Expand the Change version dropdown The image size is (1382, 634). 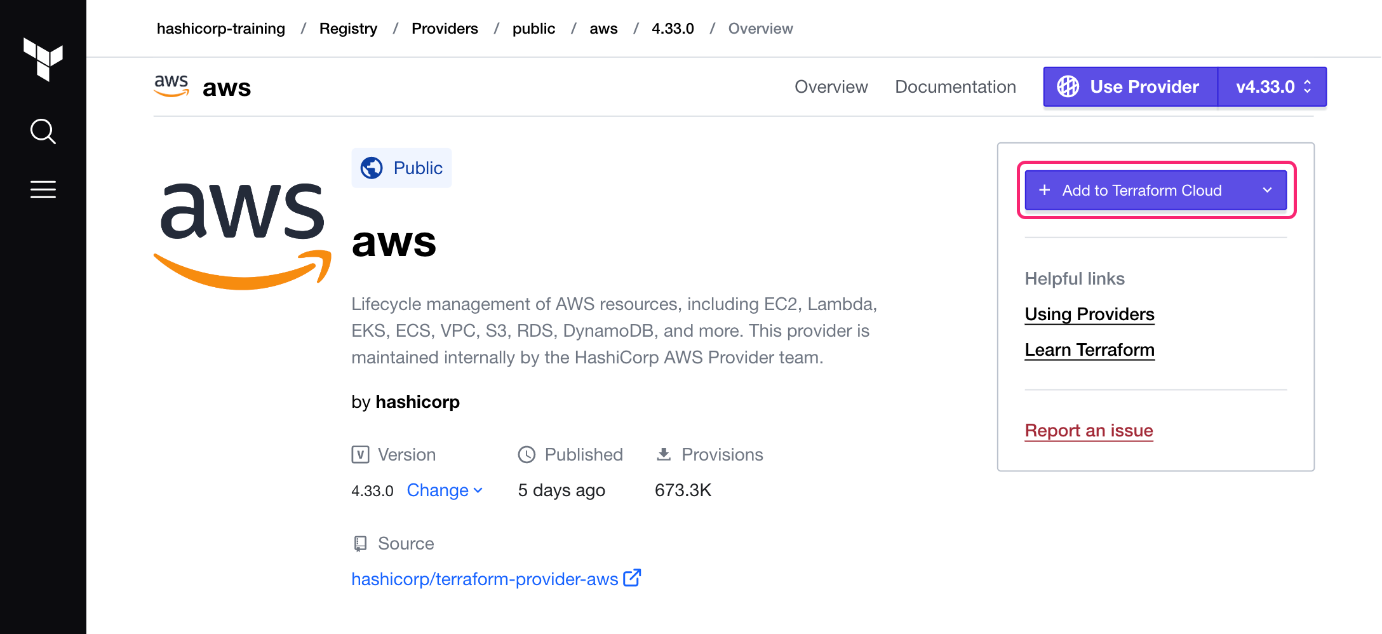pos(445,490)
